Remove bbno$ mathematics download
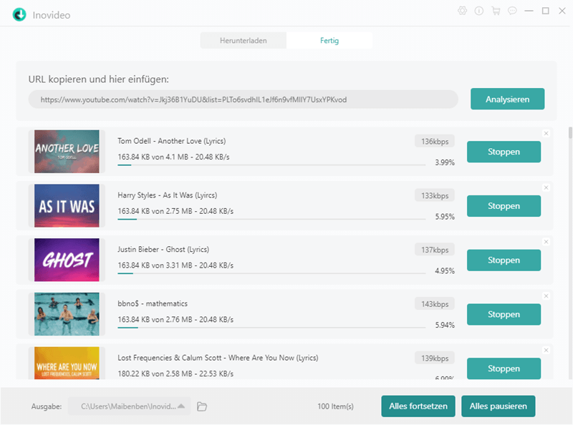Image resolution: width=573 pixels, height=425 pixels. pyautogui.click(x=546, y=296)
